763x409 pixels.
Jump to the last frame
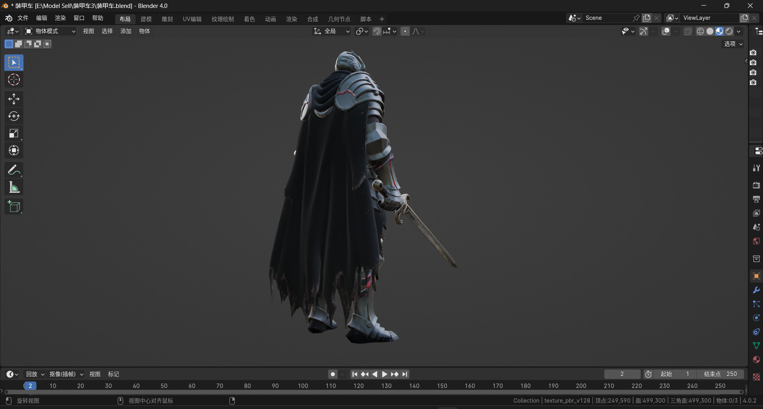405,374
